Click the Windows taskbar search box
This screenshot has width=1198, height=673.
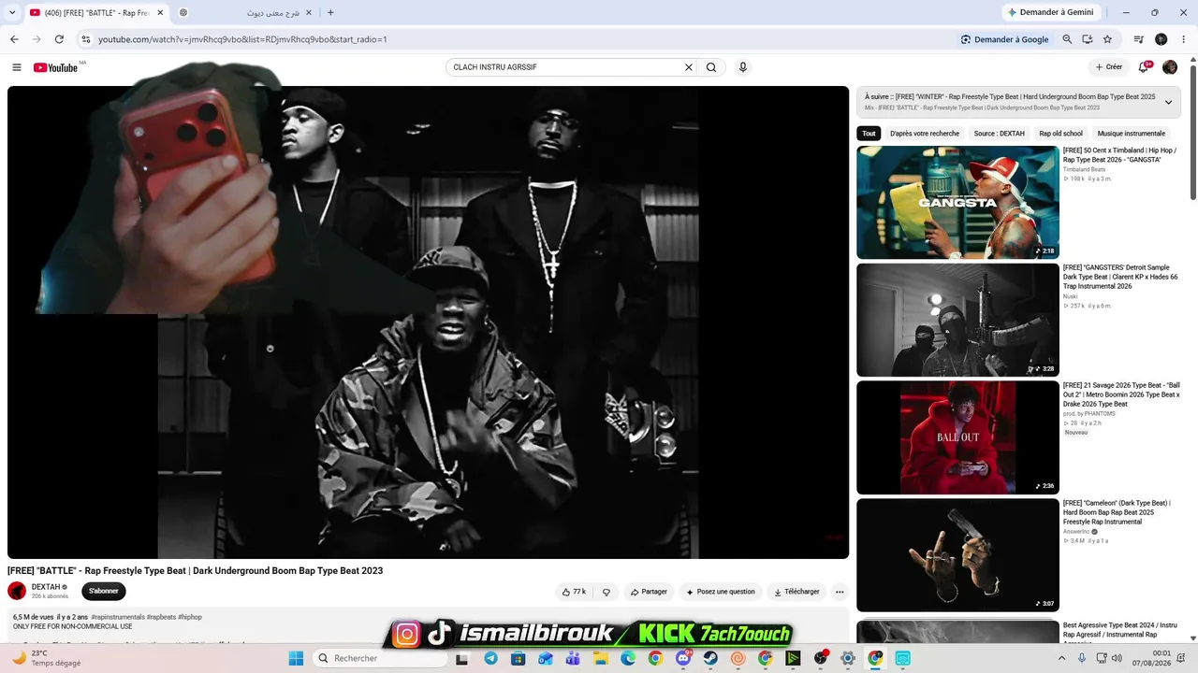tap(381, 658)
